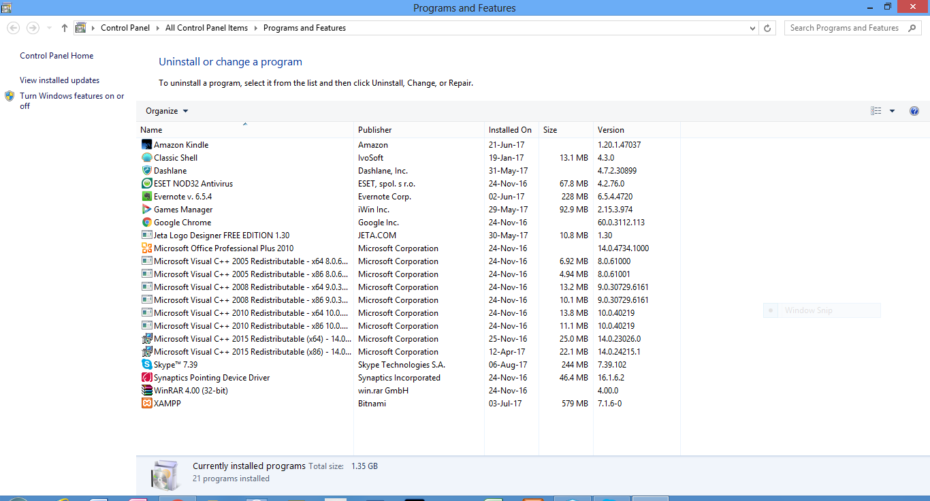Click the Windows features shield icon
This screenshot has width=930, height=501.
point(10,96)
